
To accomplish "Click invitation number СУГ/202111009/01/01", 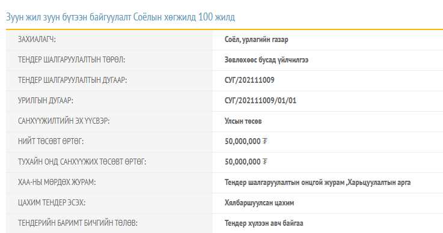I will coord(260,100).
